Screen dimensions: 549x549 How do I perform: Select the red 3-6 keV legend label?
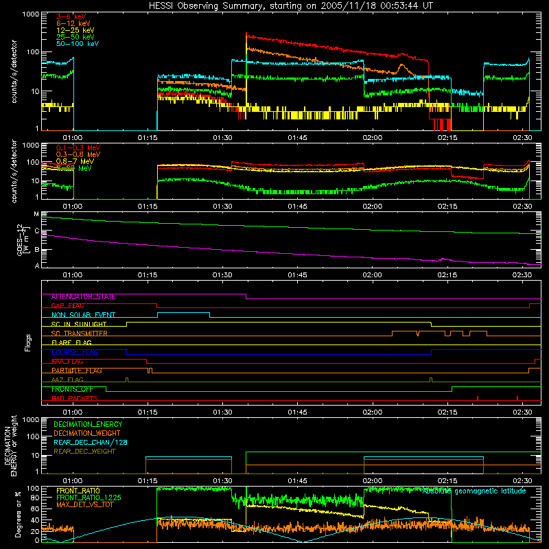point(71,16)
